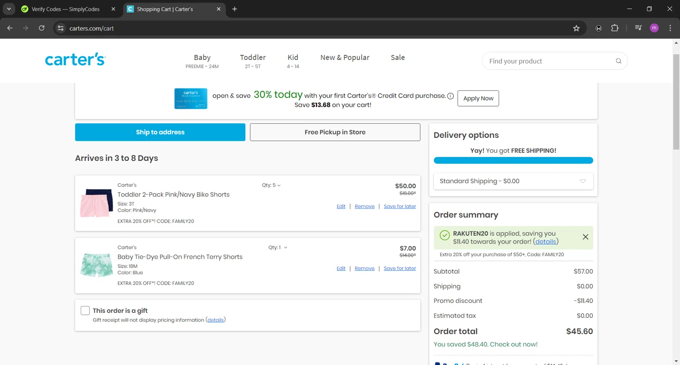Screen dimensions: 680x365
Task: Bookmark this page with star icon
Action: click(x=576, y=28)
